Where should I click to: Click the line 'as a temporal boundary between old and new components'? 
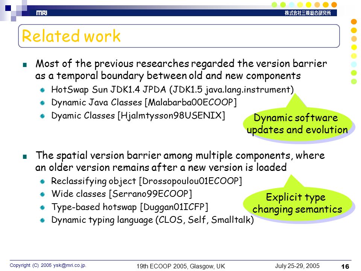168,76
